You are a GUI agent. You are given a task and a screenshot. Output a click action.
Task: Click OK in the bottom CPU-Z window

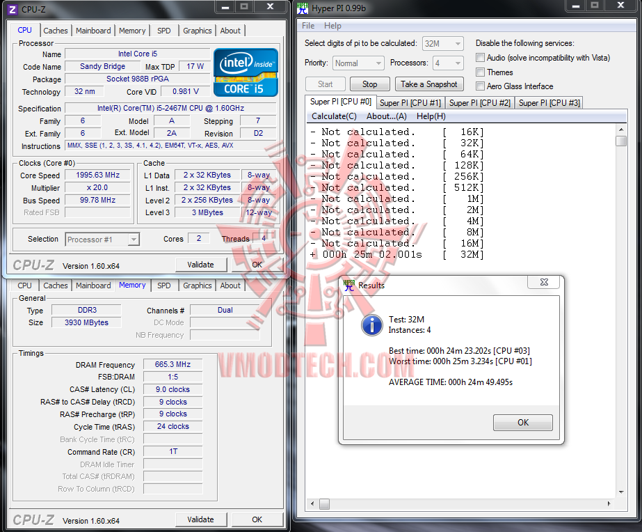pyautogui.click(x=257, y=519)
